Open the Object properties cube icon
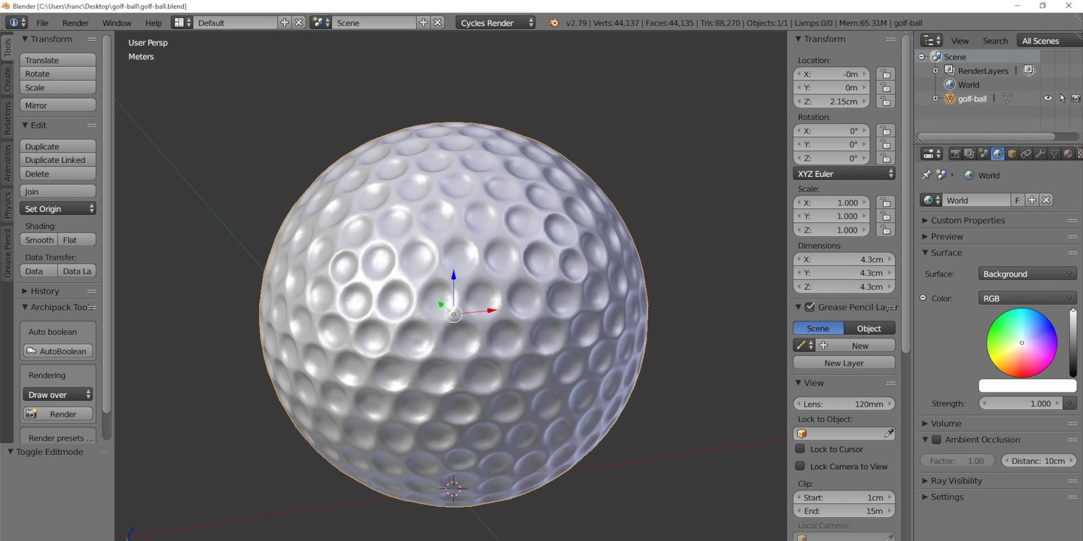This screenshot has width=1083, height=541. 1012,154
